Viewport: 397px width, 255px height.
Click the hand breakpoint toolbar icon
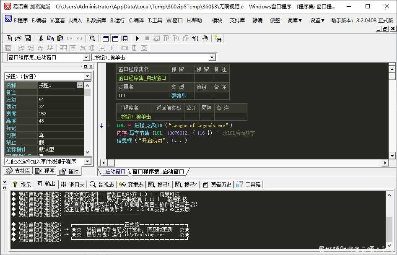tap(205, 39)
